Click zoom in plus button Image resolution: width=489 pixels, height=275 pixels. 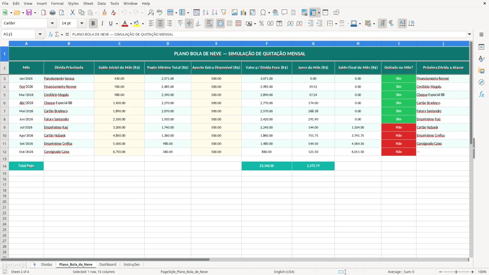tap(472, 272)
